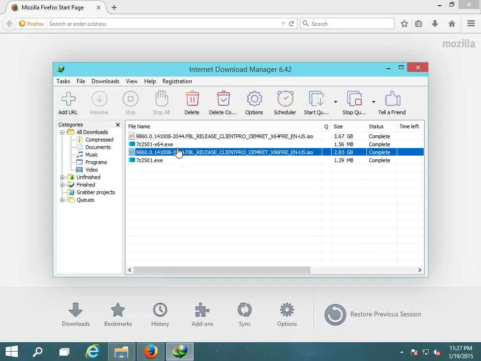
Task: Open IDM Options gear icon
Action: [x=254, y=99]
